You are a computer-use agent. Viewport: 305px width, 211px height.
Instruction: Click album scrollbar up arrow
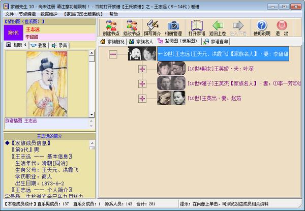pyautogui.click(x=91, y=52)
